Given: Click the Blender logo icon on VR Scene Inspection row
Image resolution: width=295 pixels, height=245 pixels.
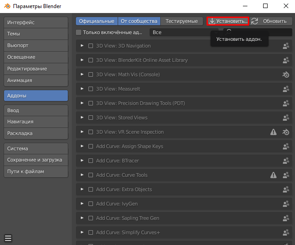Looking at the screenshot, I should (x=286, y=132).
